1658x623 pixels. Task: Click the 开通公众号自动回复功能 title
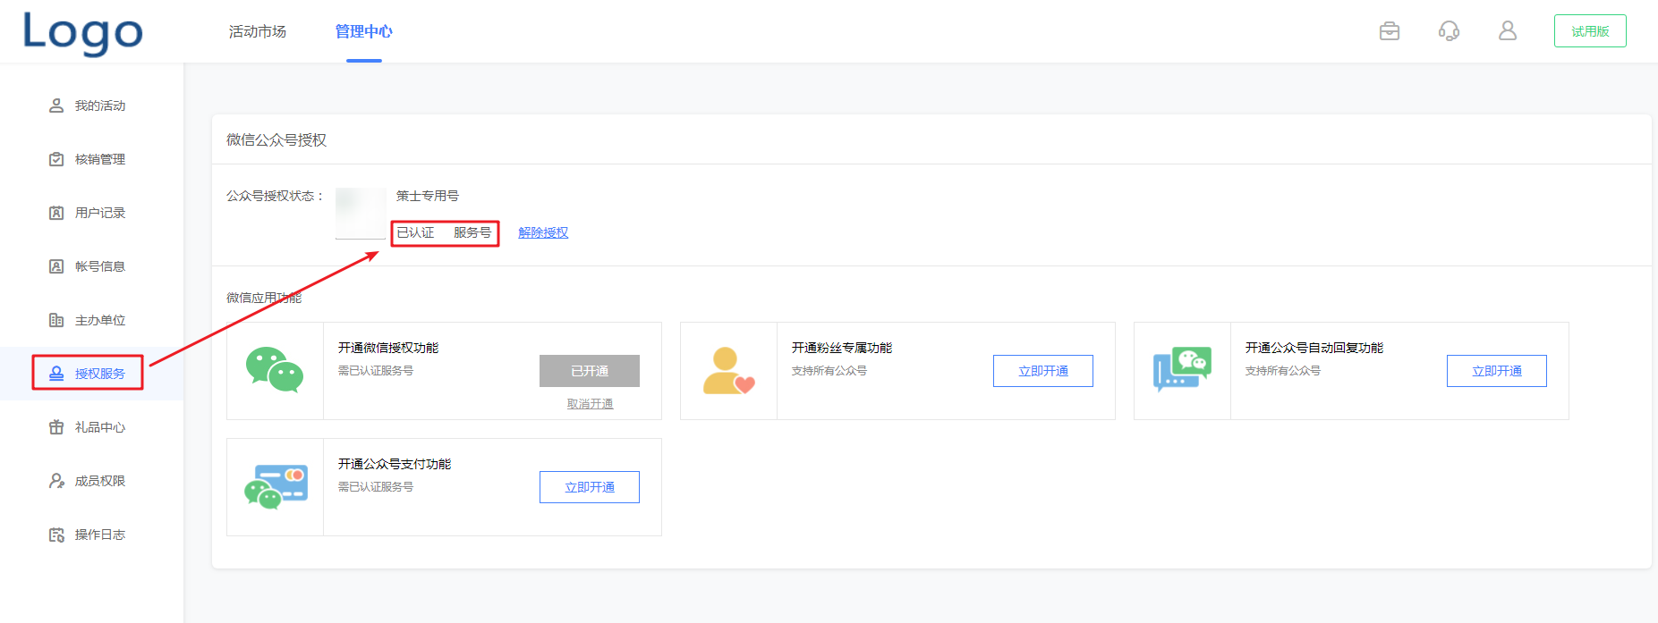[x=1314, y=348]
